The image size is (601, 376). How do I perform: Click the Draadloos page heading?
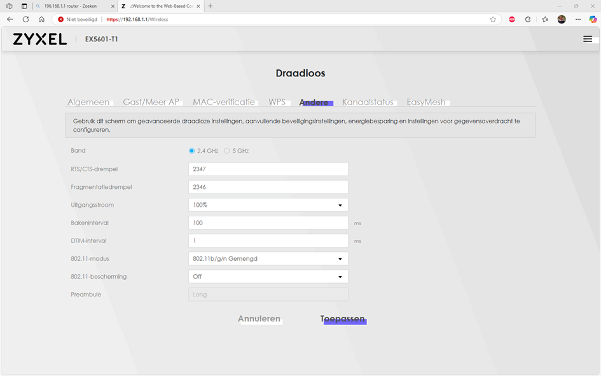[x=300, y=73]
